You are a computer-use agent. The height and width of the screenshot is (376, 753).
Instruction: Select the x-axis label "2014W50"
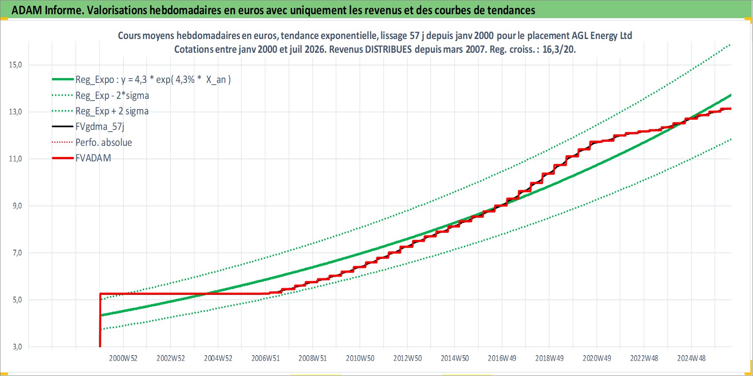click(x=455, y=358)
